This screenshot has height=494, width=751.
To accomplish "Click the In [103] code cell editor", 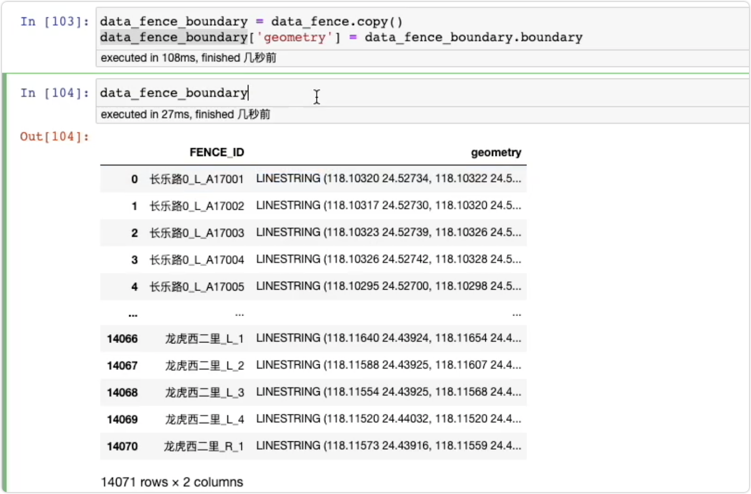I will tap(422, 29).
